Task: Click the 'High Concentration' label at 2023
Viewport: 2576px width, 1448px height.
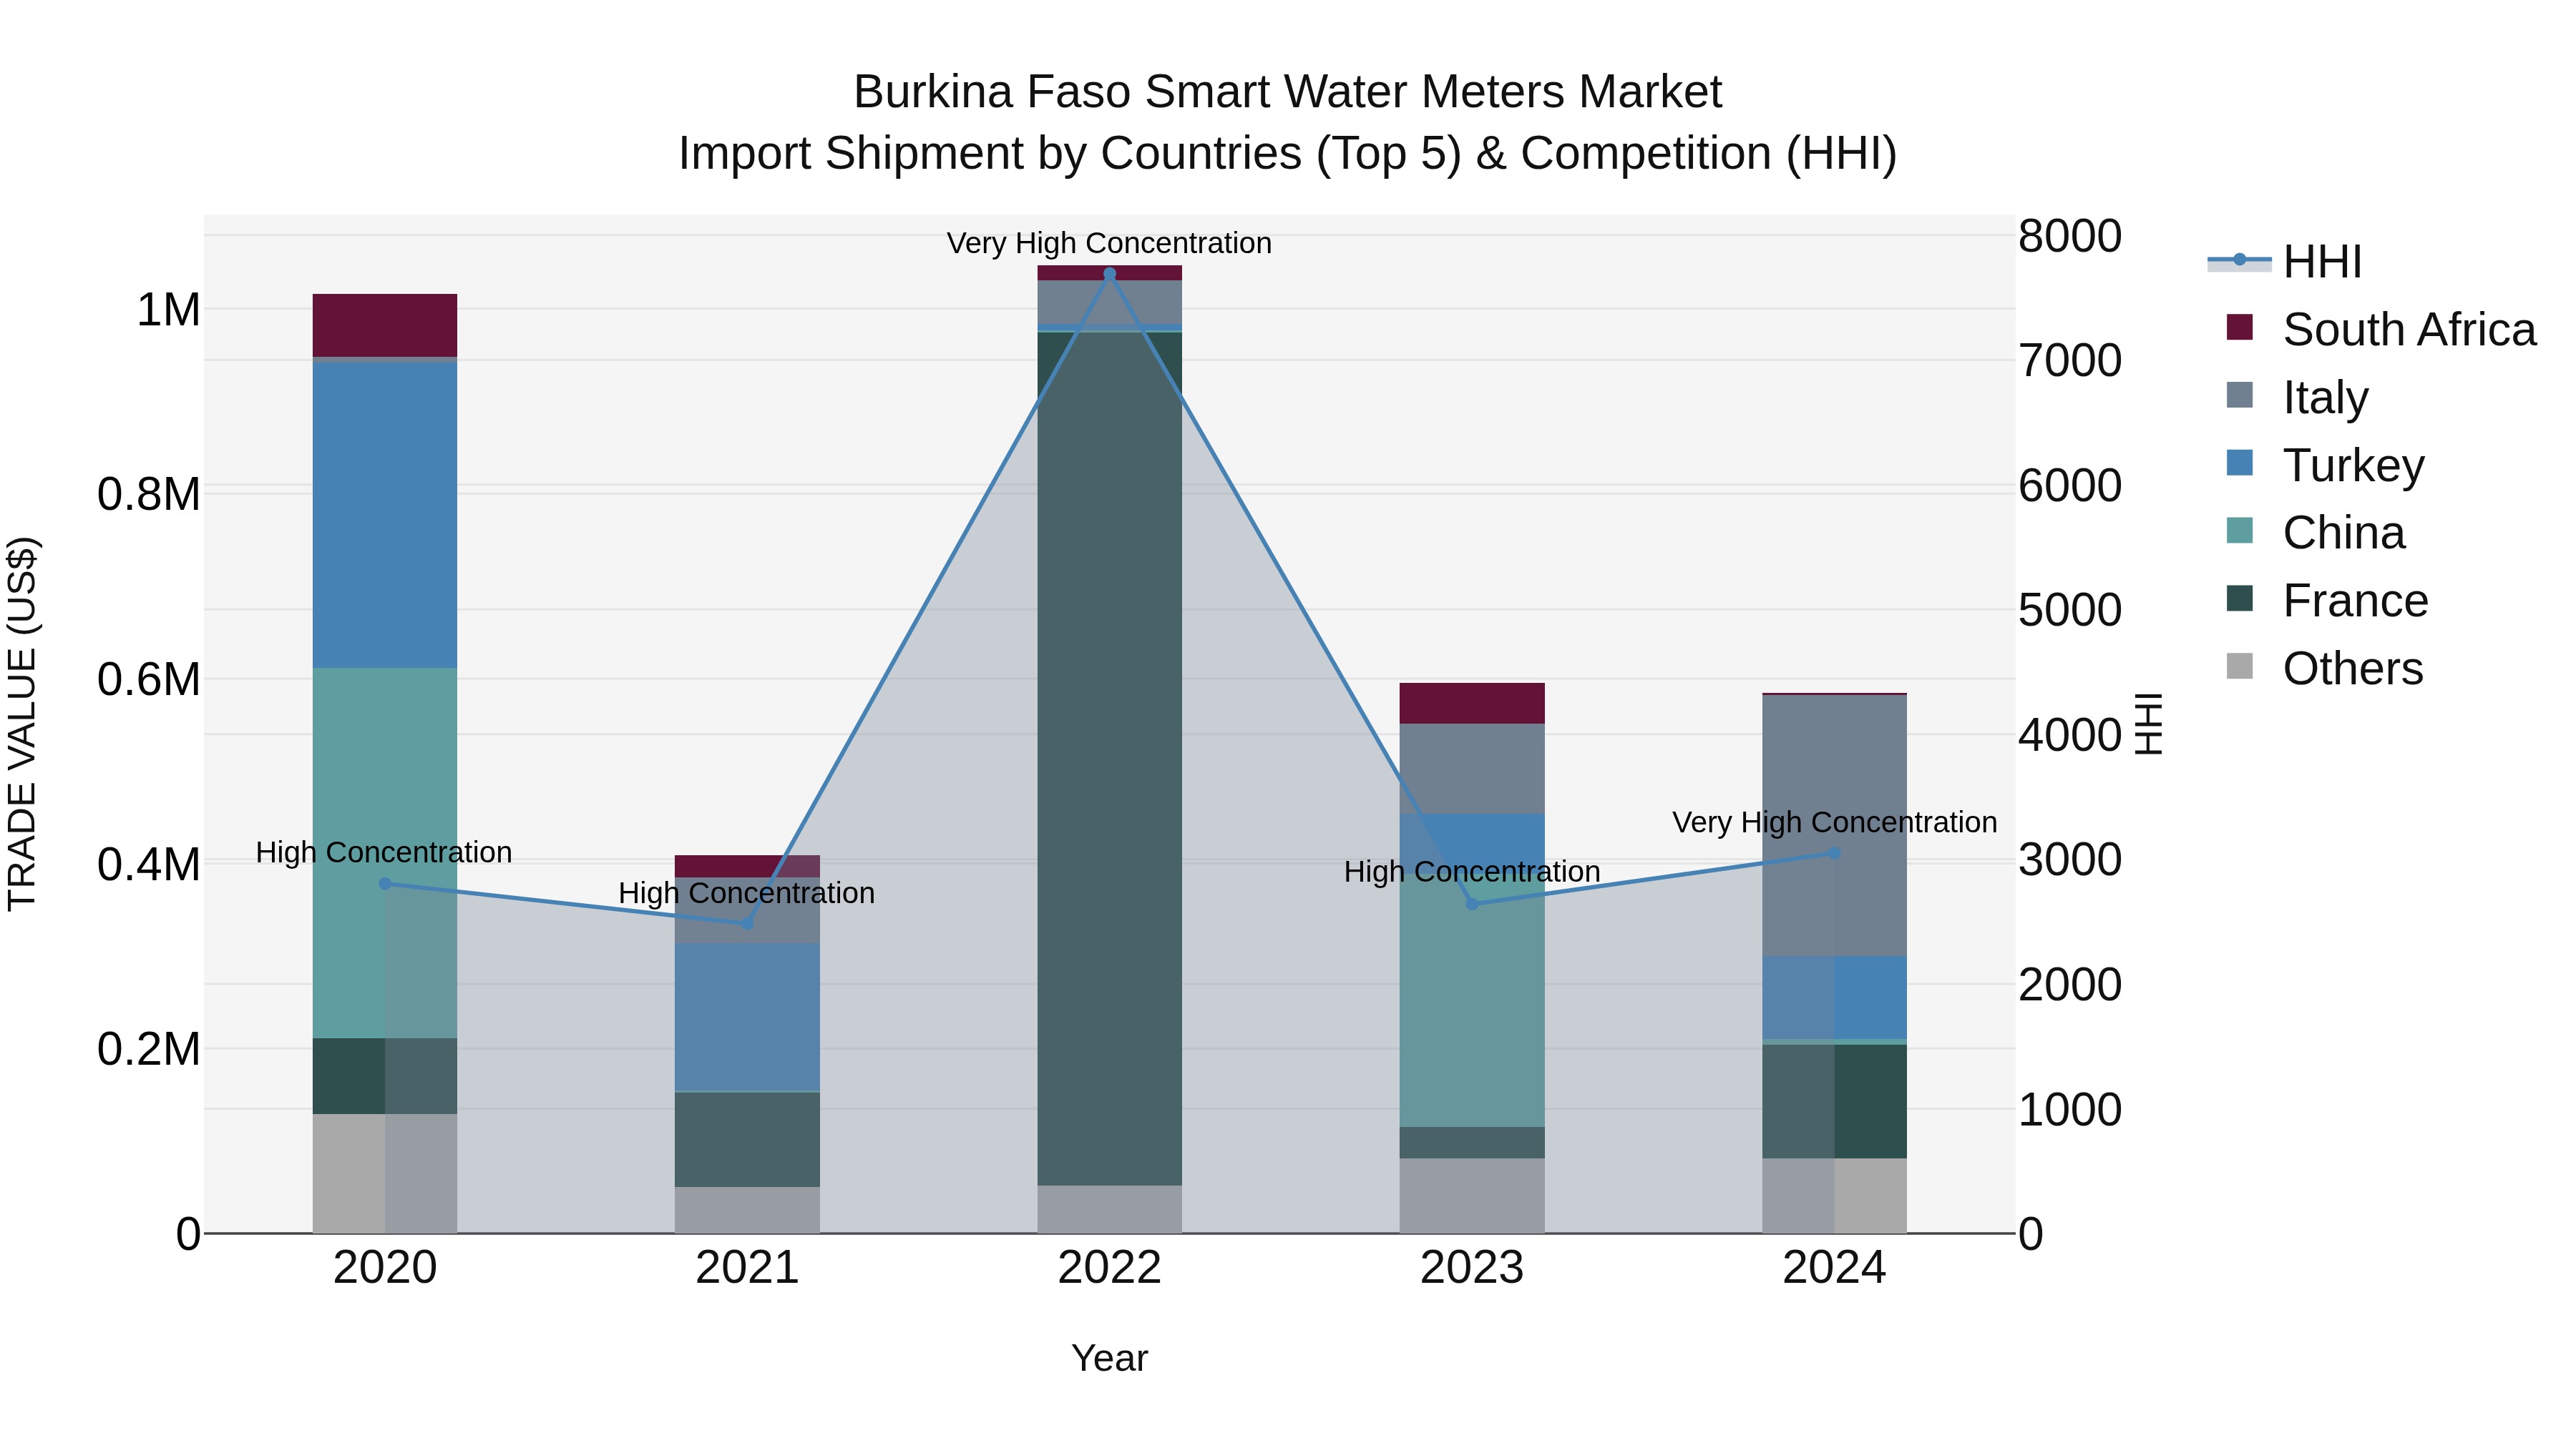Action: click(1472, 872)
